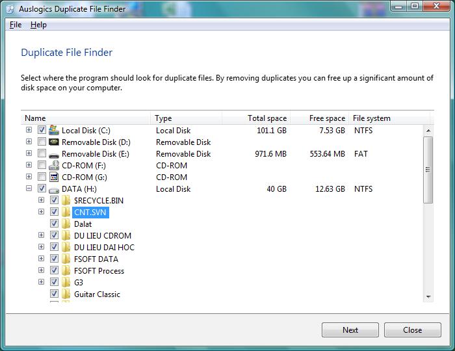Open the Help menu

point(38,25)
